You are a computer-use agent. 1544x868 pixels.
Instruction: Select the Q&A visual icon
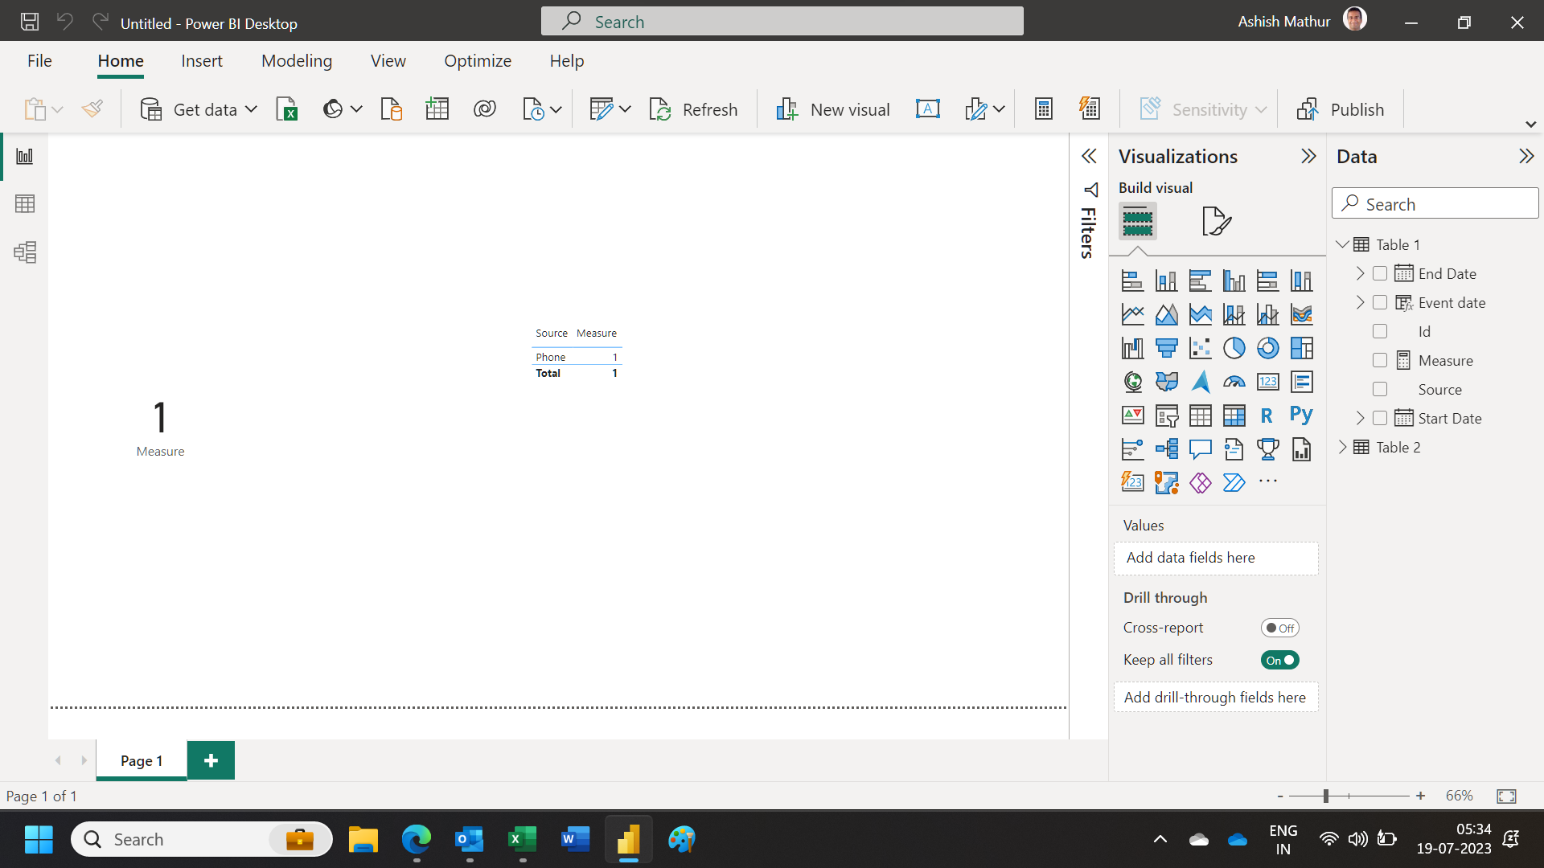(1200, 449)
